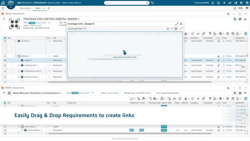Click the drop zone in the Coverage Links dialog

pos(125,55)
